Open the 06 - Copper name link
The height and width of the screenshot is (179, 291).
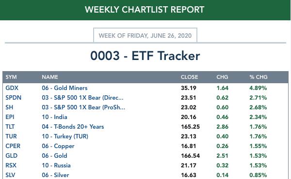click(x=58, y=146)
